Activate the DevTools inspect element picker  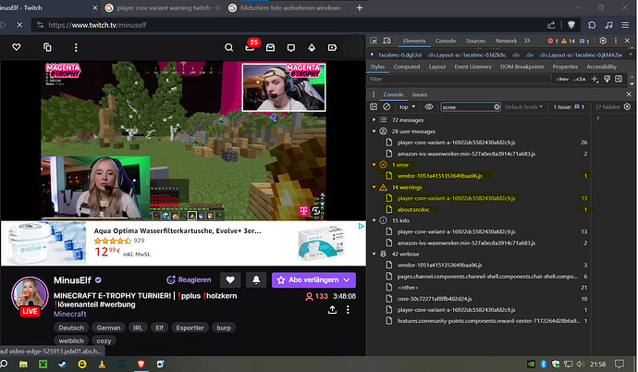pyautogui.click(x=374, y=41)
